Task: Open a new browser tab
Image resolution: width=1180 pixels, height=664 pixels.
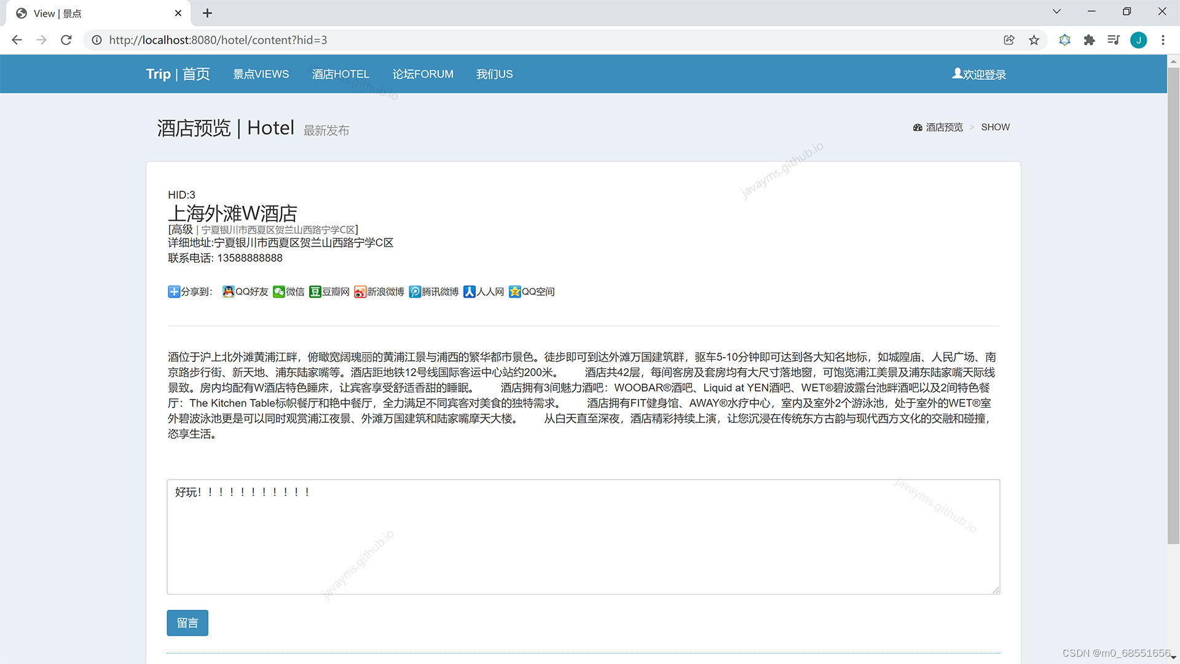Action: 208,13
